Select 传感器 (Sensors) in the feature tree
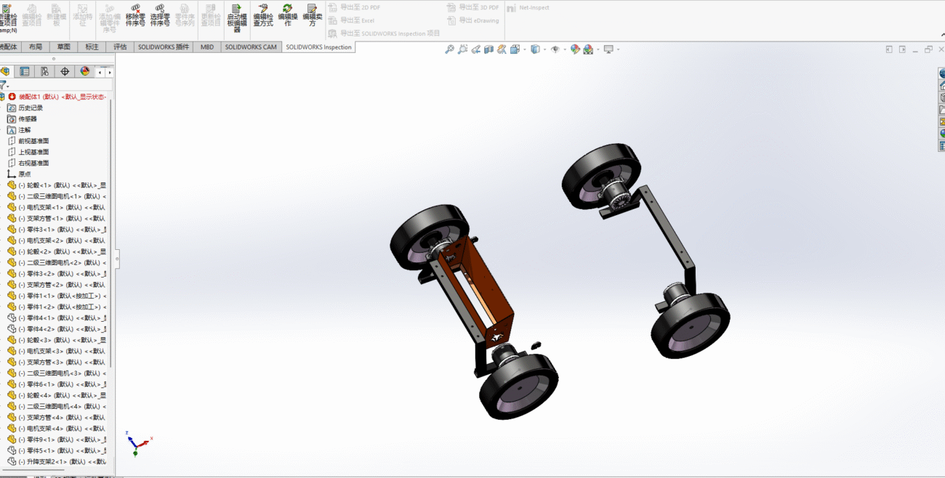The height and width of the screenshot is (478, 945). coord(28,118)
